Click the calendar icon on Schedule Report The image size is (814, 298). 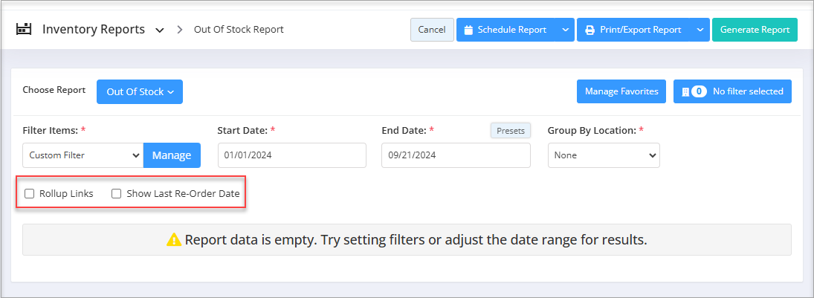coord(468,30)
